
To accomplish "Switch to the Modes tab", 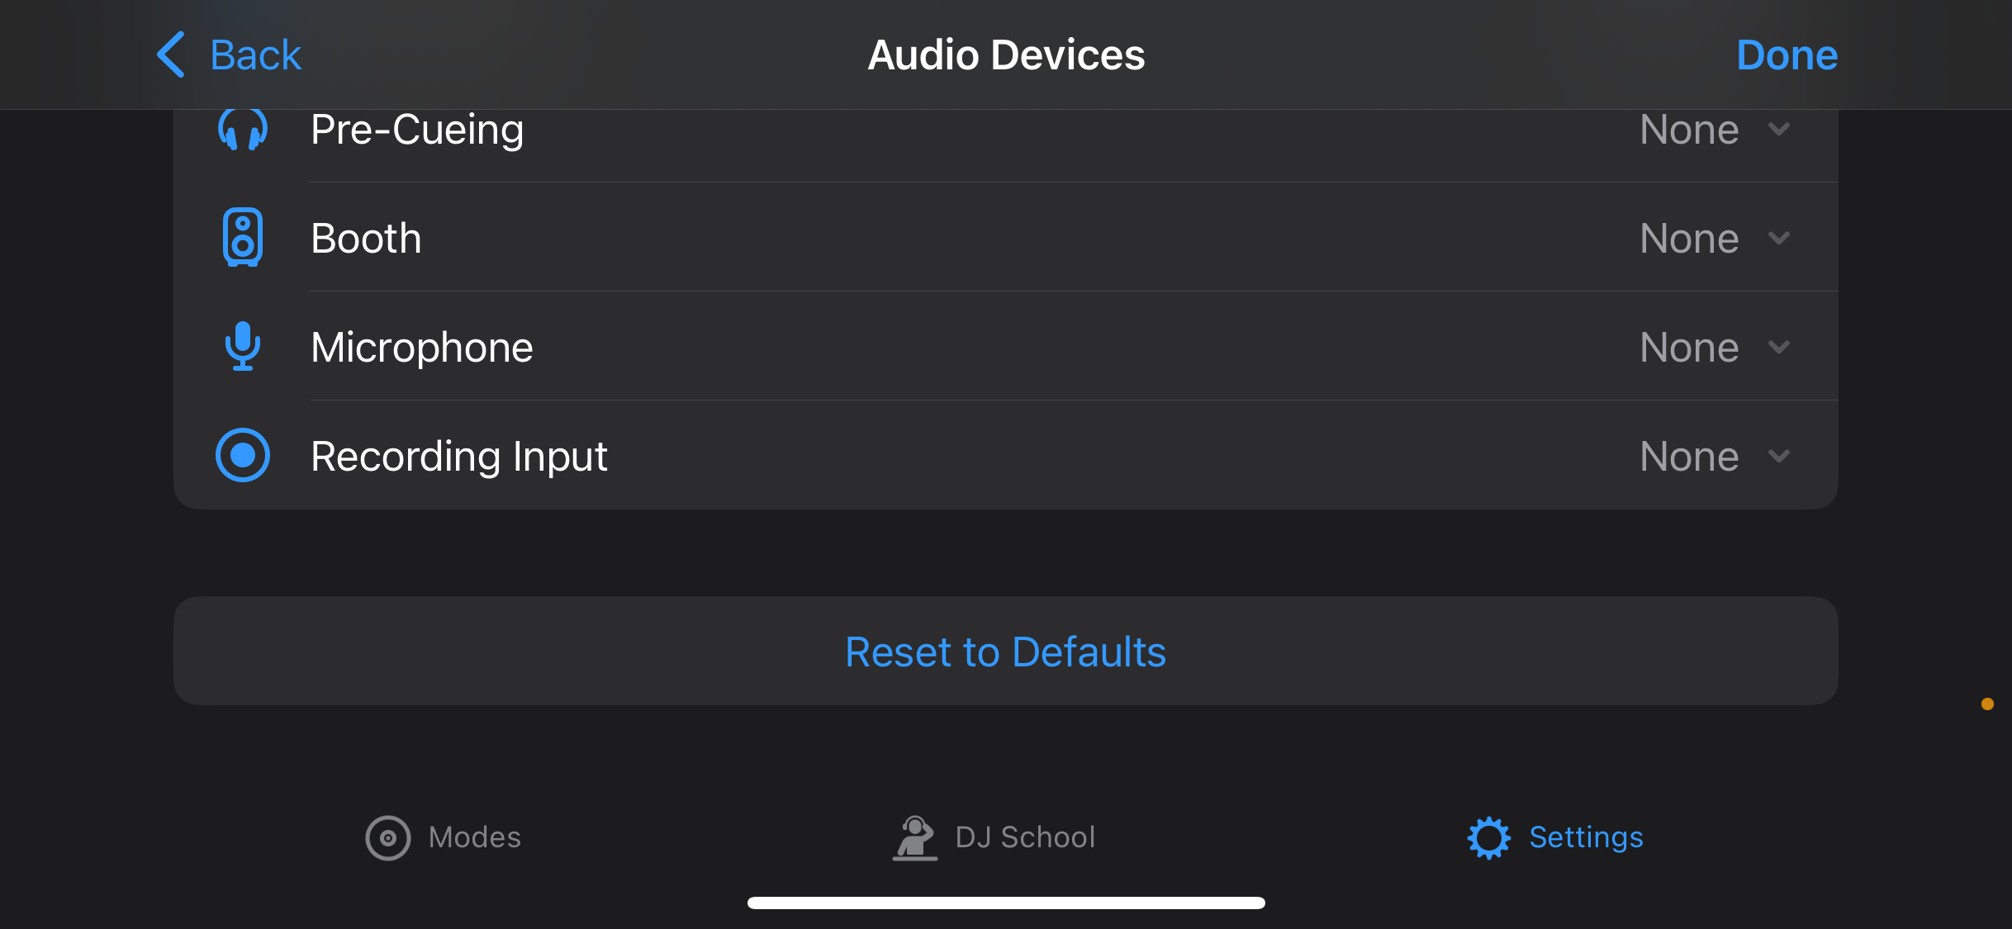I will [x=444, y=837].
